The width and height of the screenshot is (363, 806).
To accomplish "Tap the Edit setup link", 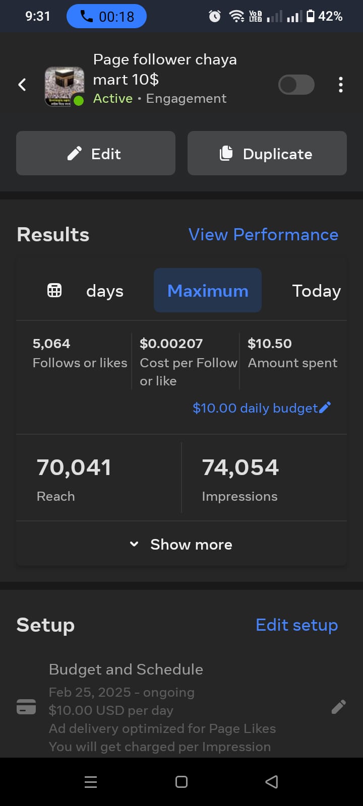I will pos(296,625).
